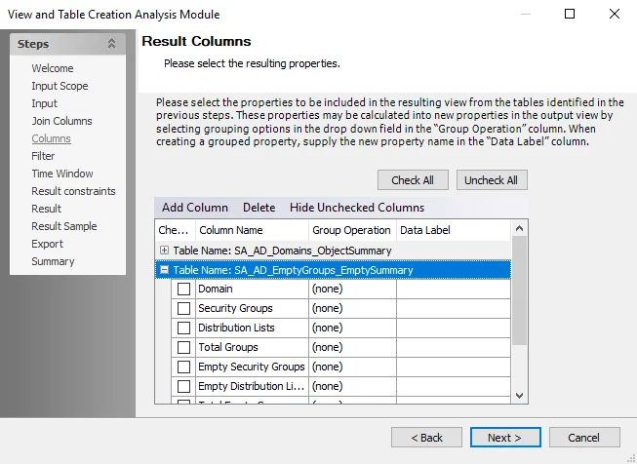This screenshot has height=464, width=637.
Task: Click the Column Name header
Action: [253, 230]
